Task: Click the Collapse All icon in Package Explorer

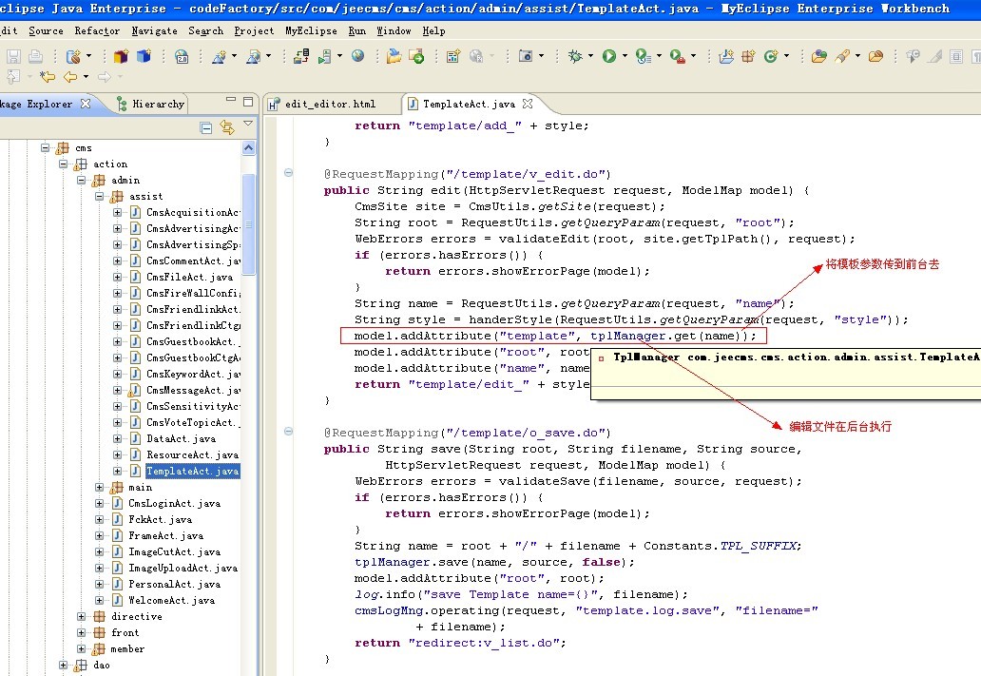Action: point(206,127)
